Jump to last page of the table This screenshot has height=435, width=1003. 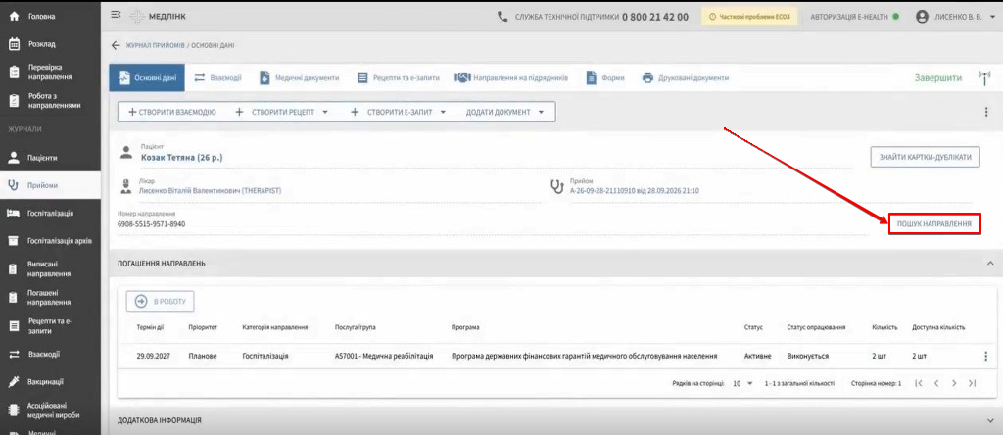973,383
